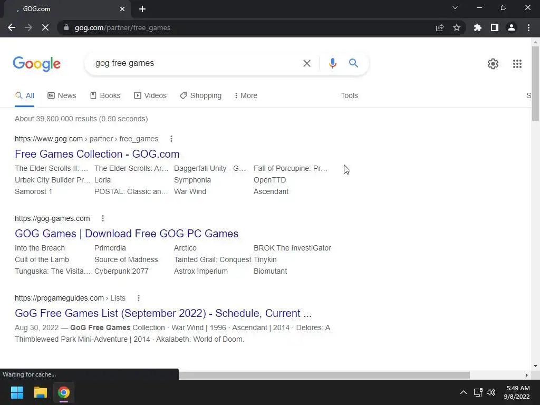Screen dimensions: 540x405
Task: Open options for the progameguides.com result
Action: 139,298
